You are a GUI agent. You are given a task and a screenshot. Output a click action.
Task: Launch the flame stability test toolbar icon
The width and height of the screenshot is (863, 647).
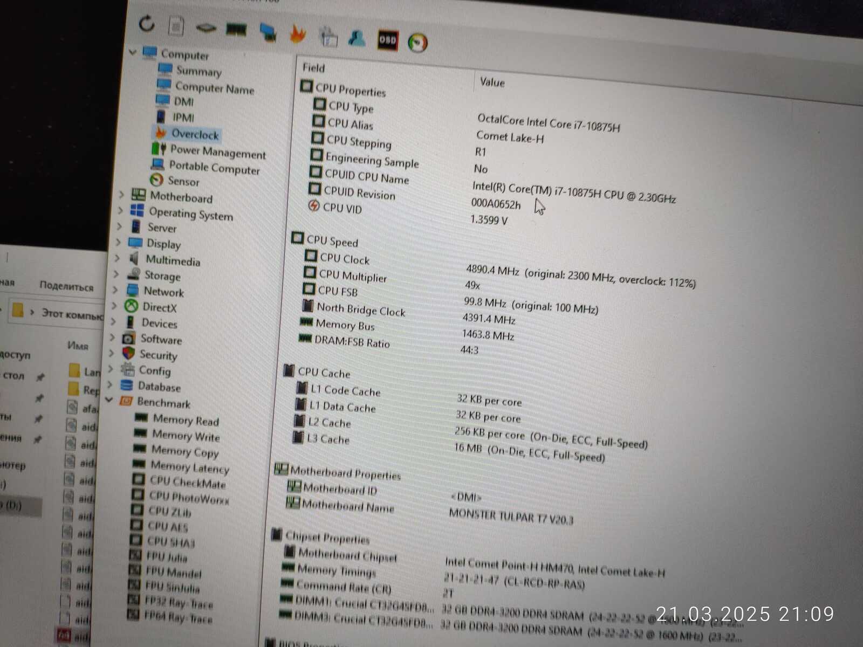tap(297, 33)
